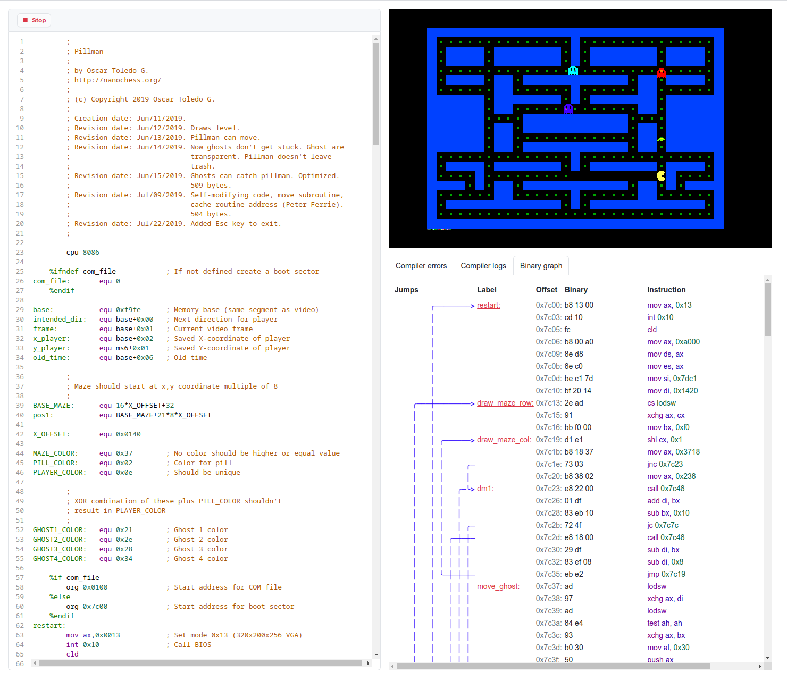Click the binary graph vertical scrollbar thumb
Image resolution: width=787 pixels, height=681 pixels.
point(767,309)
